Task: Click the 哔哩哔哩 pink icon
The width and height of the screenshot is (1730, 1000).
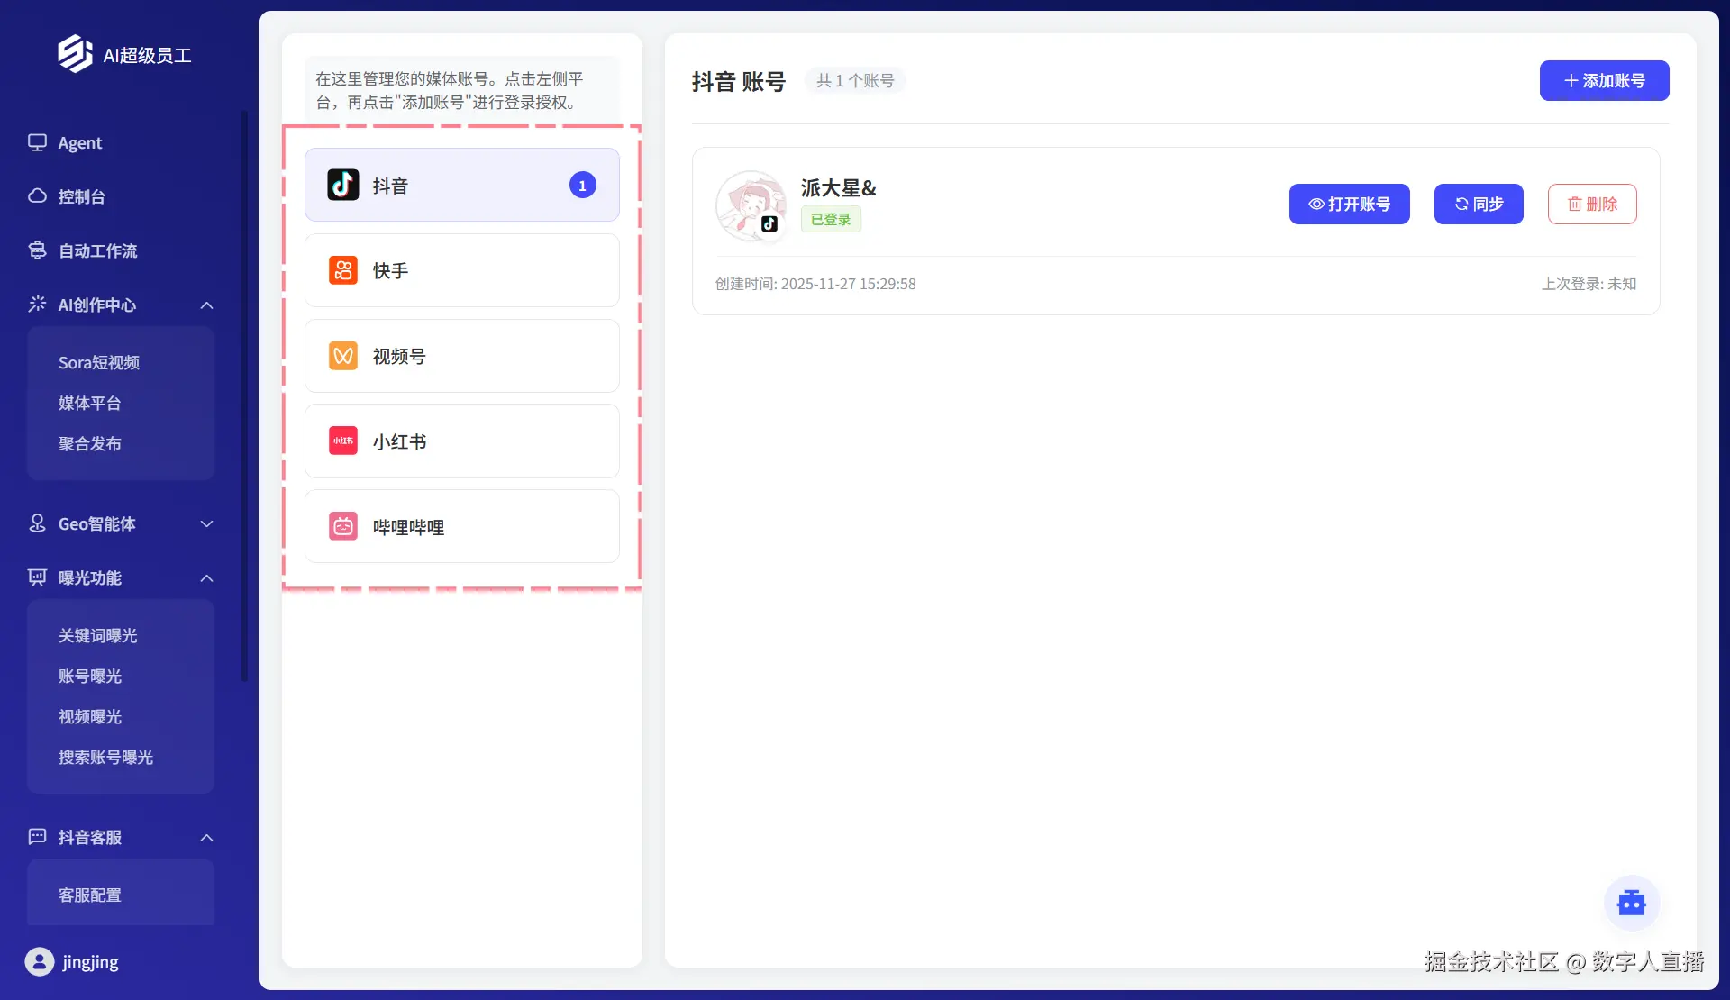Action: click(x=342, y=526)
